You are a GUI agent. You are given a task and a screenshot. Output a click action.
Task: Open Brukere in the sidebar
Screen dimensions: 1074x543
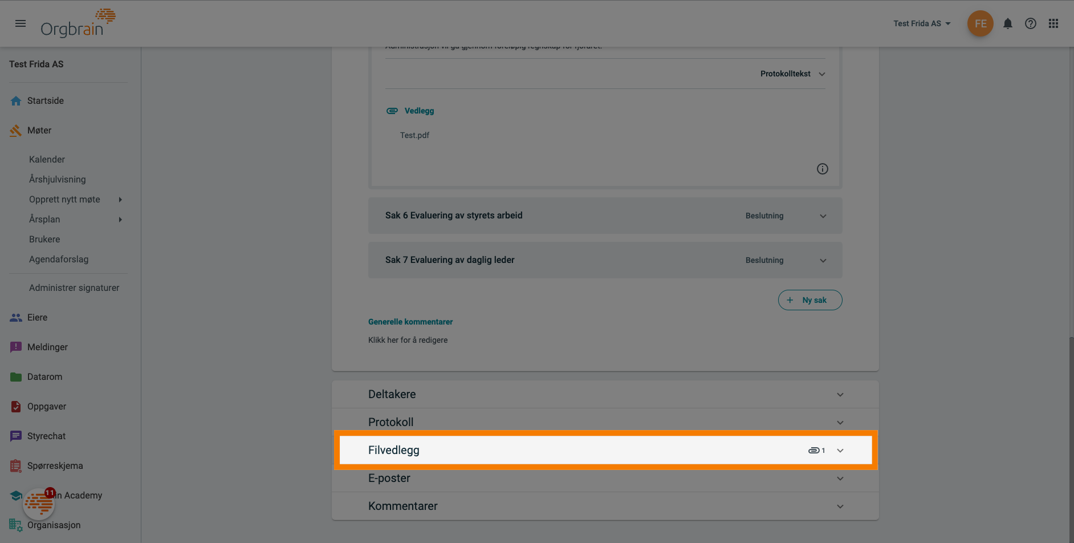(x=44, y=240)
